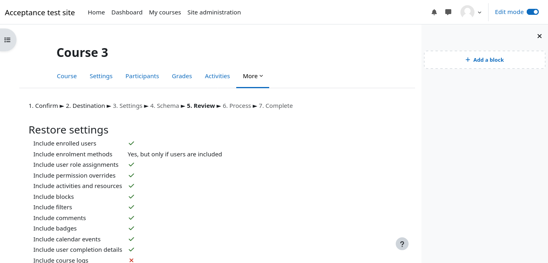Click the red cross beside Include course logs
Image resolution: width=548 pixels, height=263 pixels.
coord(131,260)
